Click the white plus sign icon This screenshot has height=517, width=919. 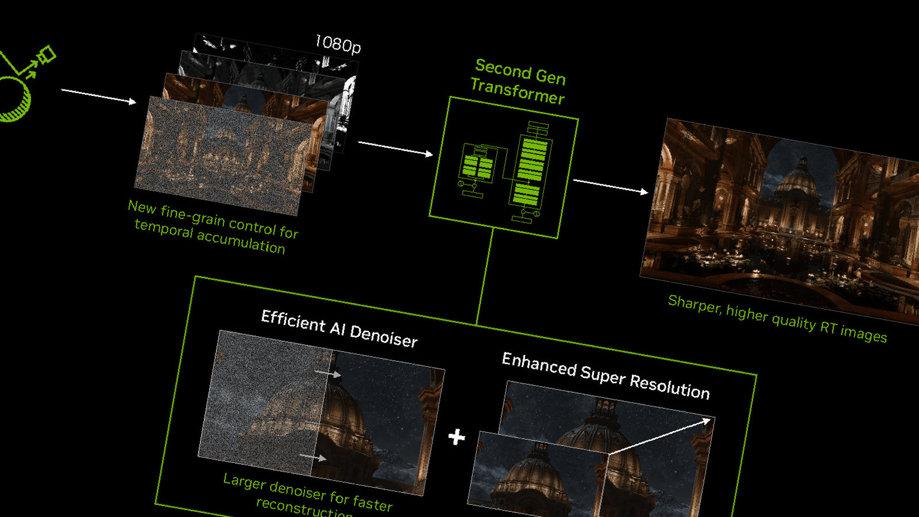point(457,437)
